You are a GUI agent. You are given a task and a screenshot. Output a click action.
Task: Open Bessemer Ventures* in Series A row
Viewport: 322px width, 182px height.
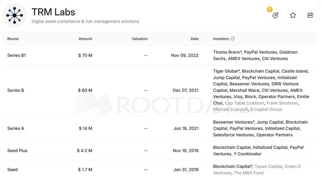point(233,122)
